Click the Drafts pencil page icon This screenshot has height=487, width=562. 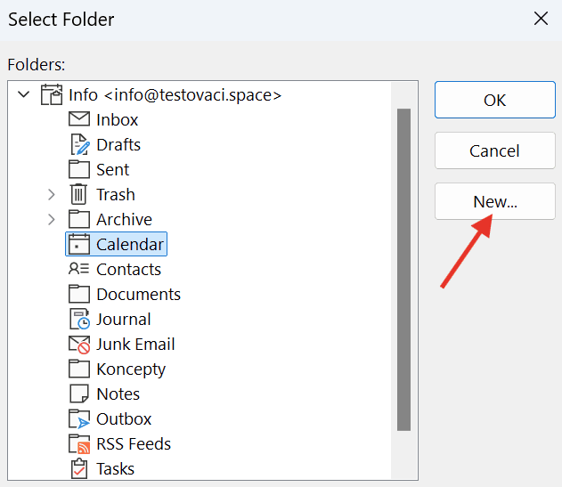[79, 144]
